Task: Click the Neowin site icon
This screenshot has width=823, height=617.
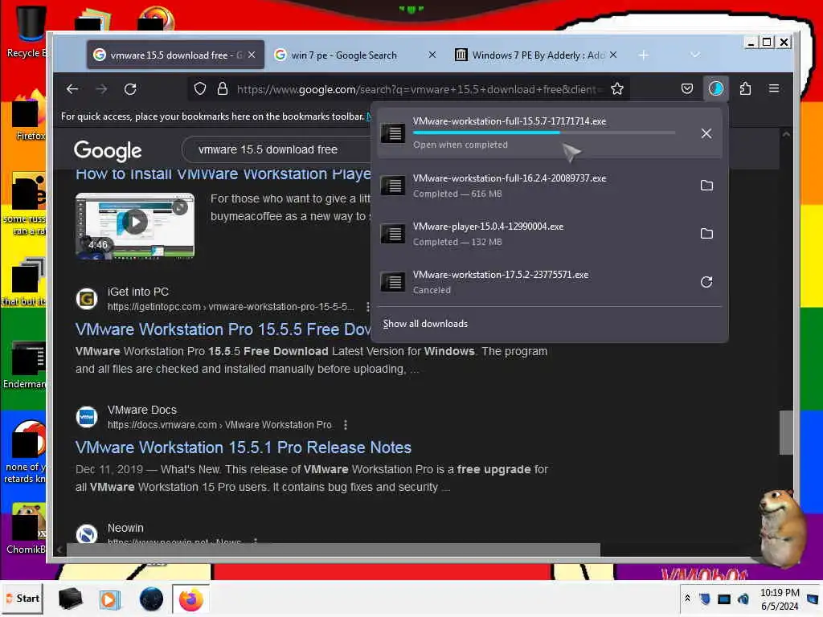Action: click(87, 534)
